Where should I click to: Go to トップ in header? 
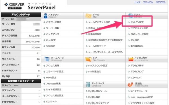point(137,2)
